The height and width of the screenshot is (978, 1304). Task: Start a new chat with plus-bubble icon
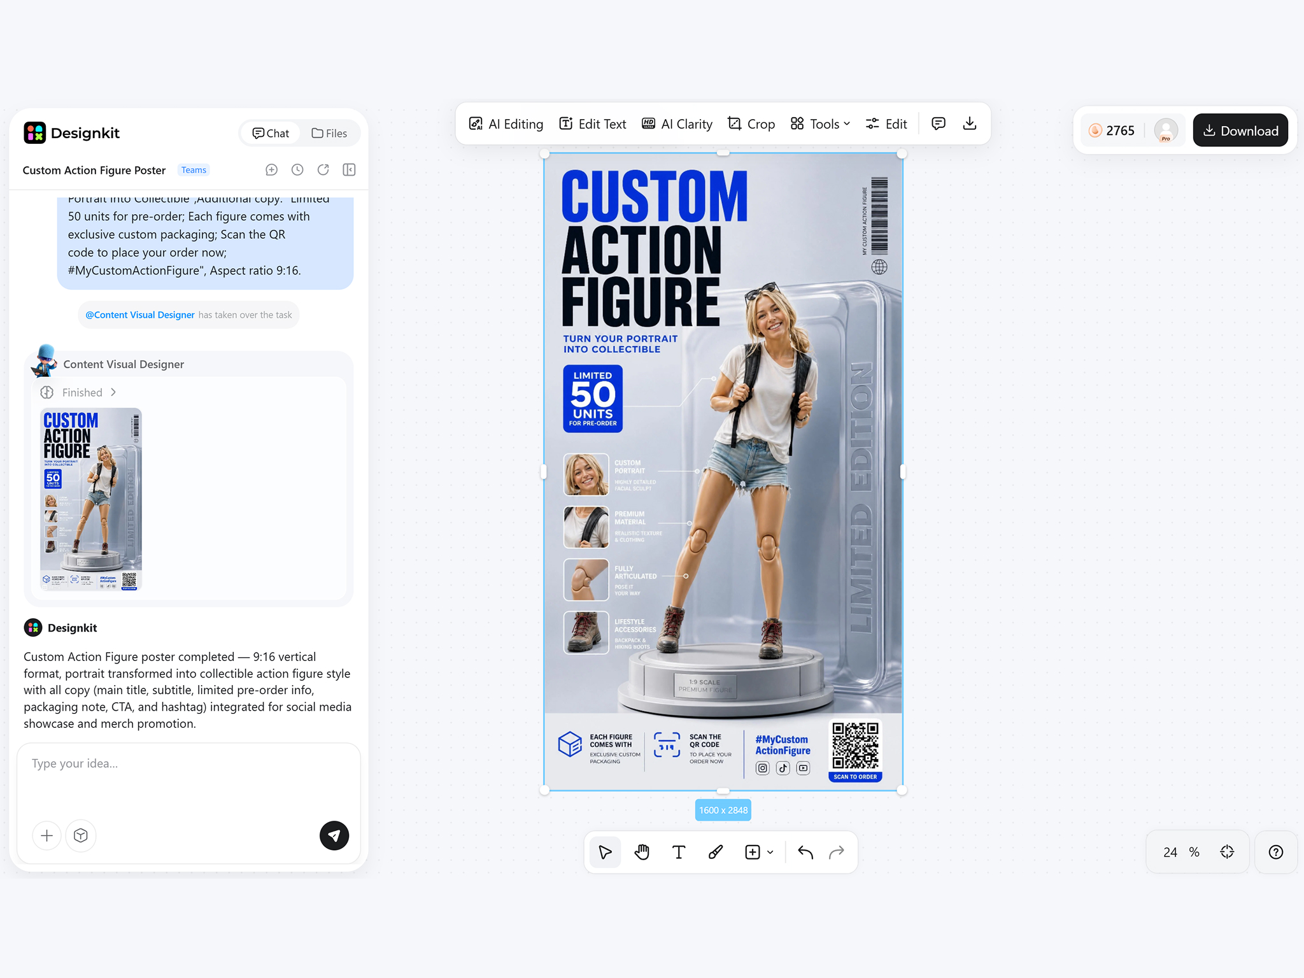271,170
